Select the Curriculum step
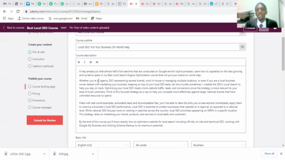The image size is (285, 160). pos(36,59)
